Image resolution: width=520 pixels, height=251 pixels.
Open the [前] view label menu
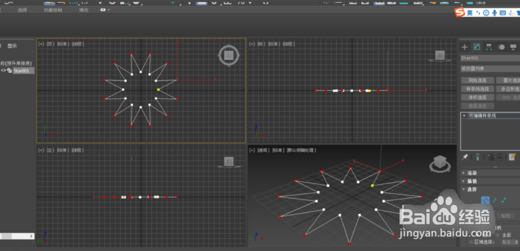click(262, 44)
